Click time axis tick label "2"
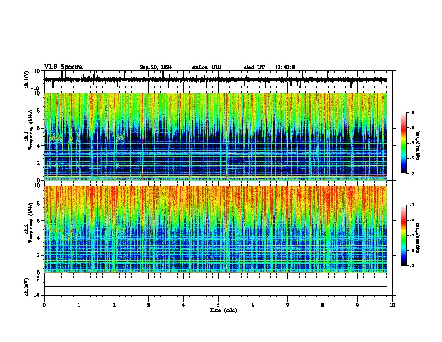 coord(114,305)
